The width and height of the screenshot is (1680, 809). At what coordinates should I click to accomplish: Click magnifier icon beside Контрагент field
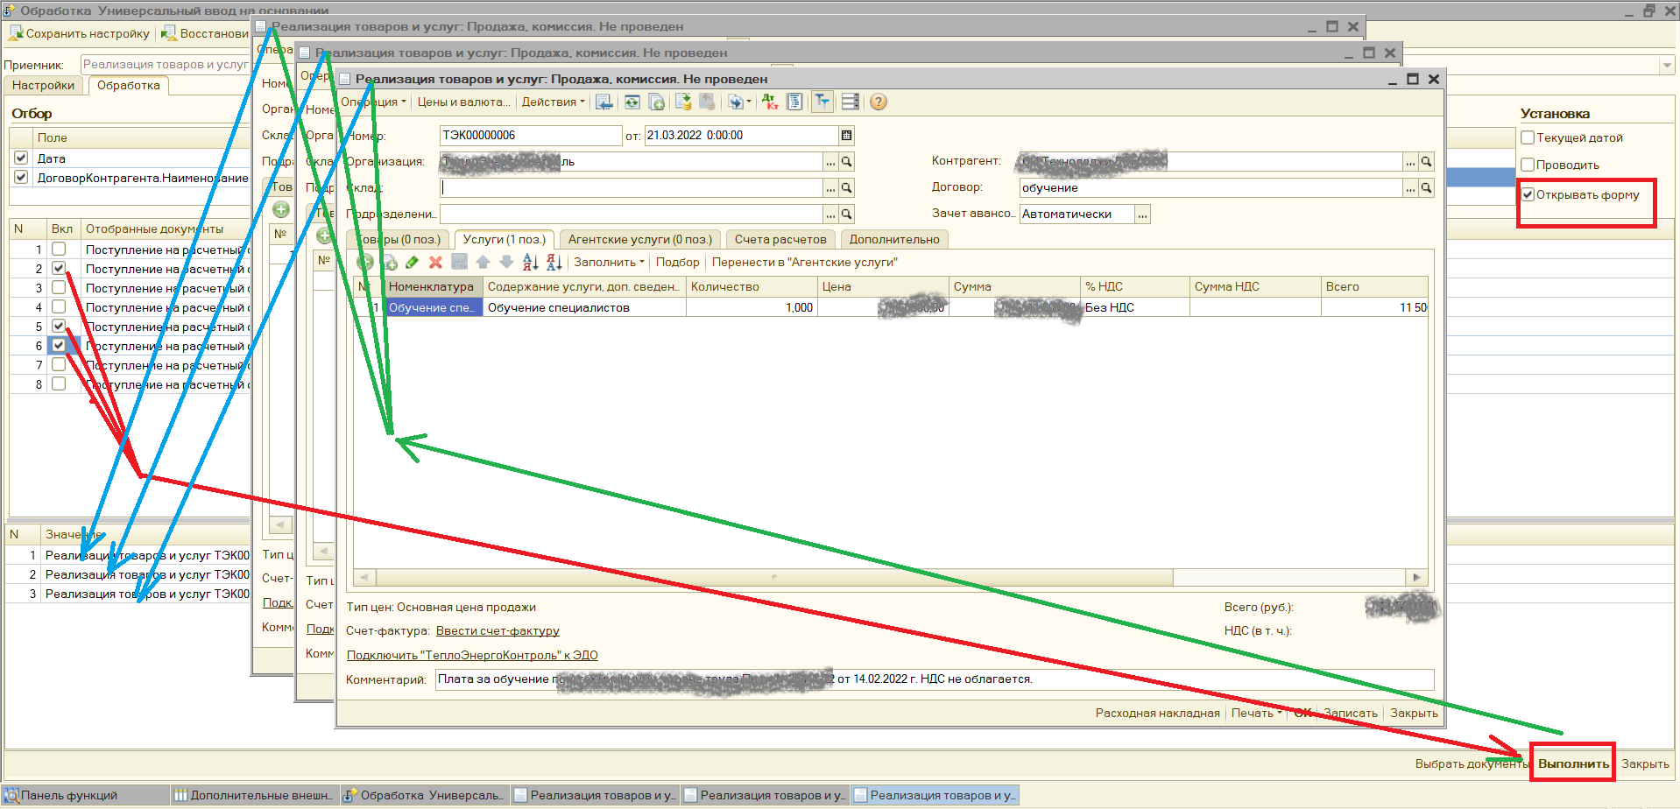point(1427,162)
